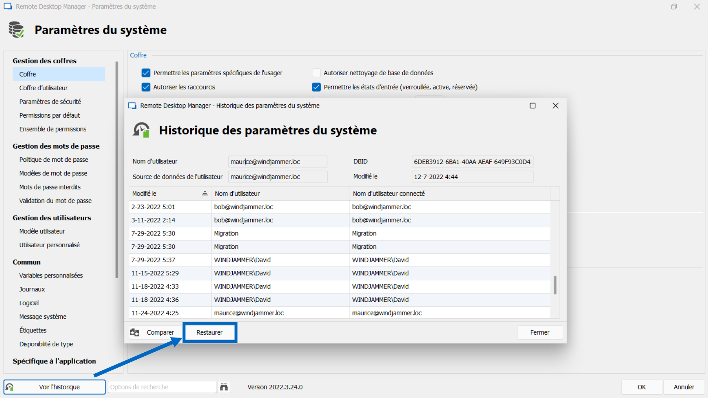This screenshot has width=708, height=398.
Task: Expand the Gestion des coffres section
Action: [x=44, y=60]
